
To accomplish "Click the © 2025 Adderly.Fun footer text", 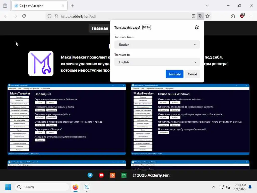I will tap(151, 175).
